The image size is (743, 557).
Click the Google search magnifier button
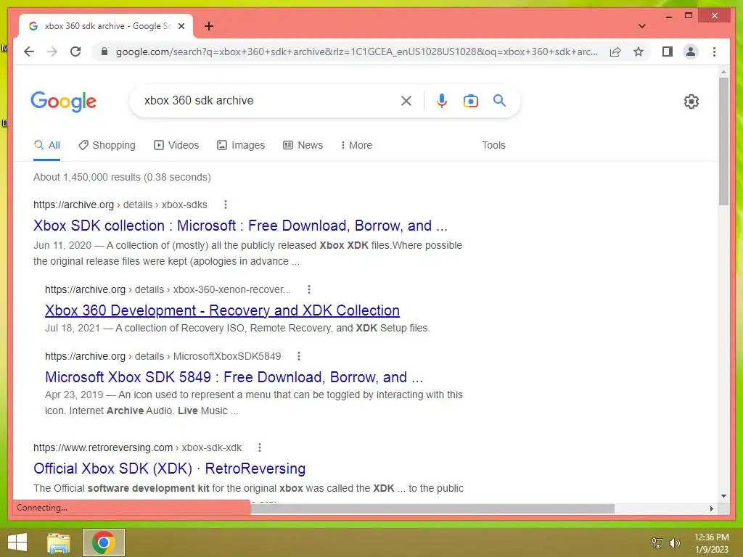tap(499, 100)
